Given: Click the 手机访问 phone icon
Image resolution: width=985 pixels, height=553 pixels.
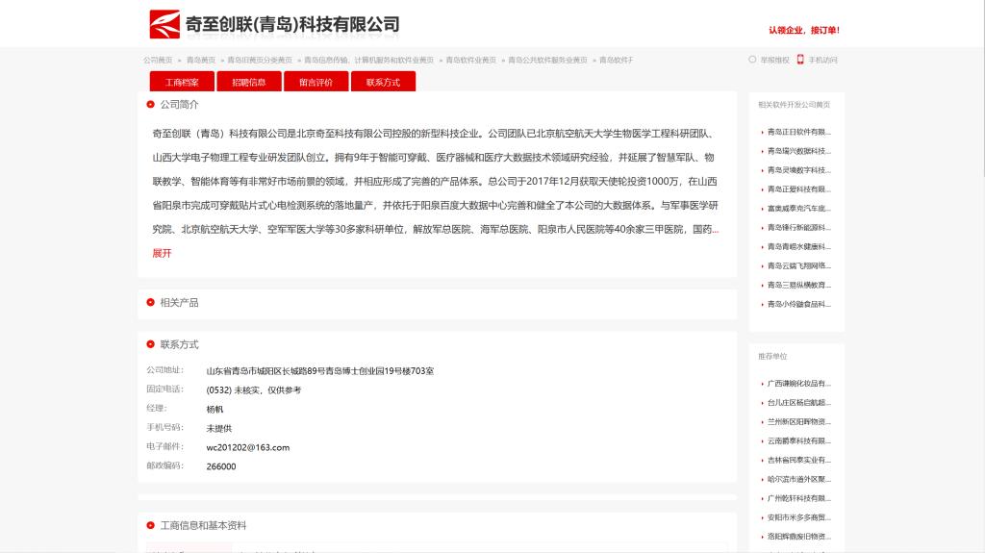Looking at the screenshot, I should pyautogui.click(x=800, y=60).
